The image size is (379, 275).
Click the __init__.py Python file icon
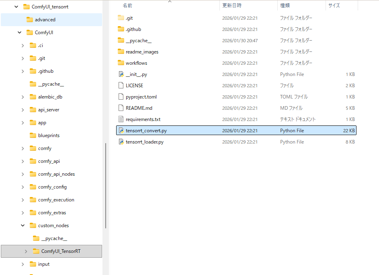(x=121, y=74)
